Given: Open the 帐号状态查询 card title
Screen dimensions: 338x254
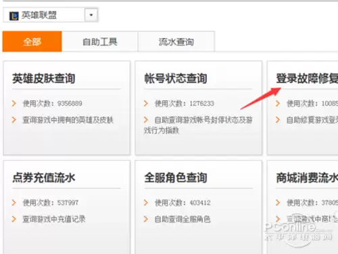Looking at the screenshot, I should (176, 79).
